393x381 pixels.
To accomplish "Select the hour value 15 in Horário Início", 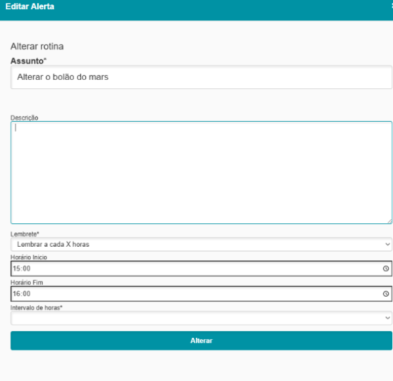I will coord(16,268).
